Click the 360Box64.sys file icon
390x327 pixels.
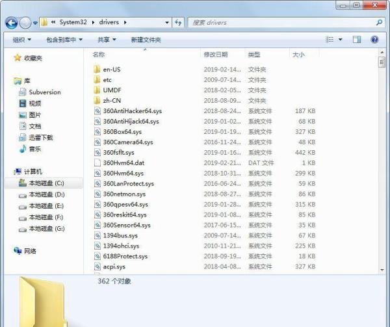97,131
